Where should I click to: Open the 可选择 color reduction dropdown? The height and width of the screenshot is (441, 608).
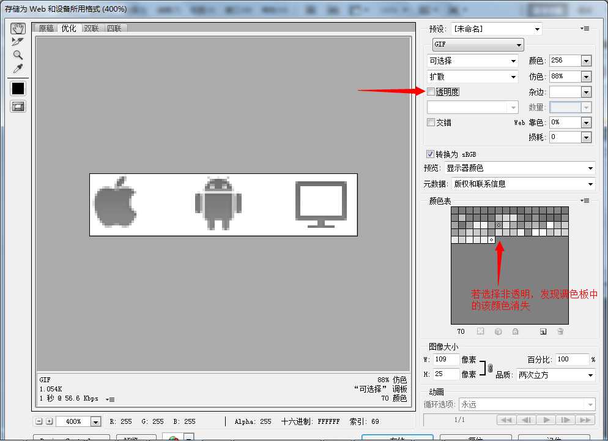473,61
